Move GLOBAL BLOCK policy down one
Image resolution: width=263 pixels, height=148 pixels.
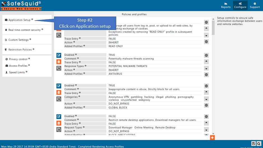click(x=206, y=100)
